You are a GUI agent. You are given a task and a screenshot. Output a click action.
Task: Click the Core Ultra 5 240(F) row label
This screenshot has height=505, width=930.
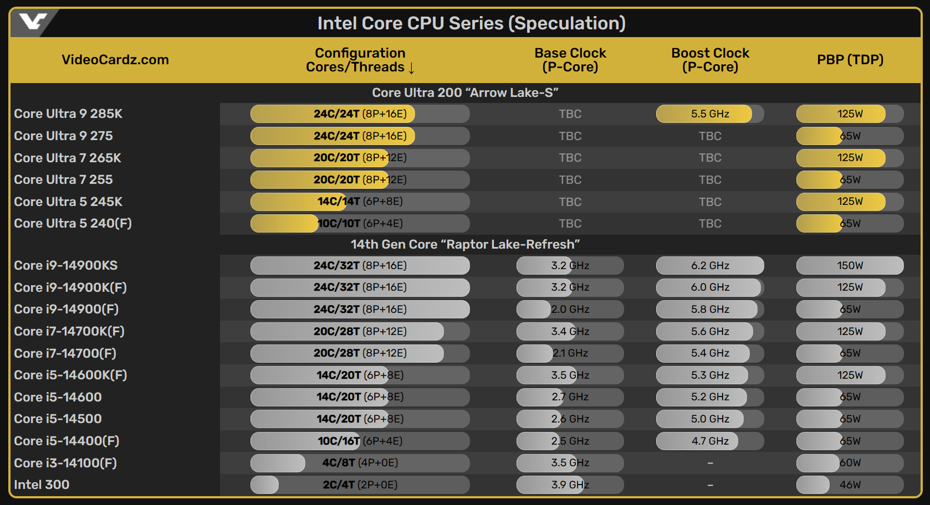(73, 223)
